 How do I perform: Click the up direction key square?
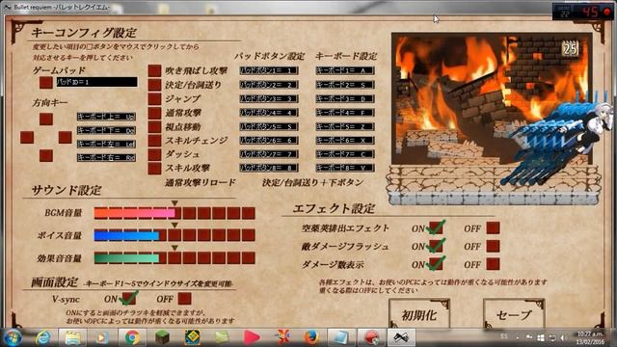[x=46, y=119]
